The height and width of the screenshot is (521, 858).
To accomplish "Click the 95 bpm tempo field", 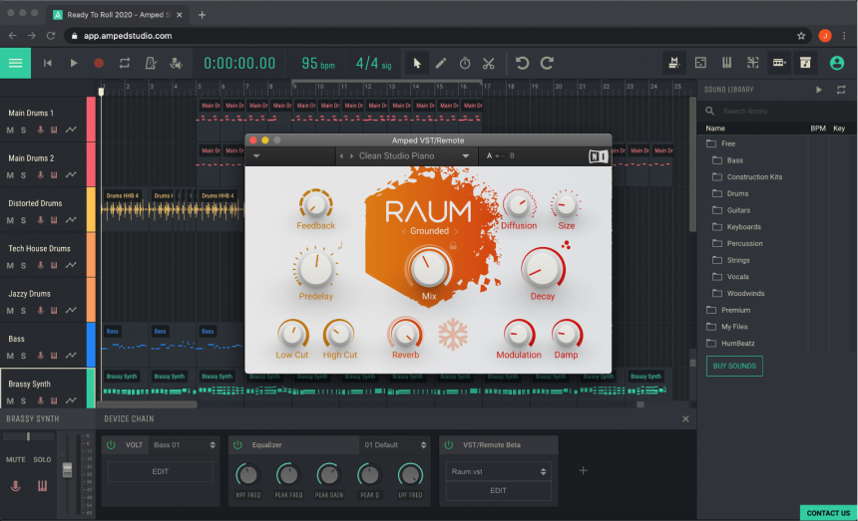I will tap(318, 64).
